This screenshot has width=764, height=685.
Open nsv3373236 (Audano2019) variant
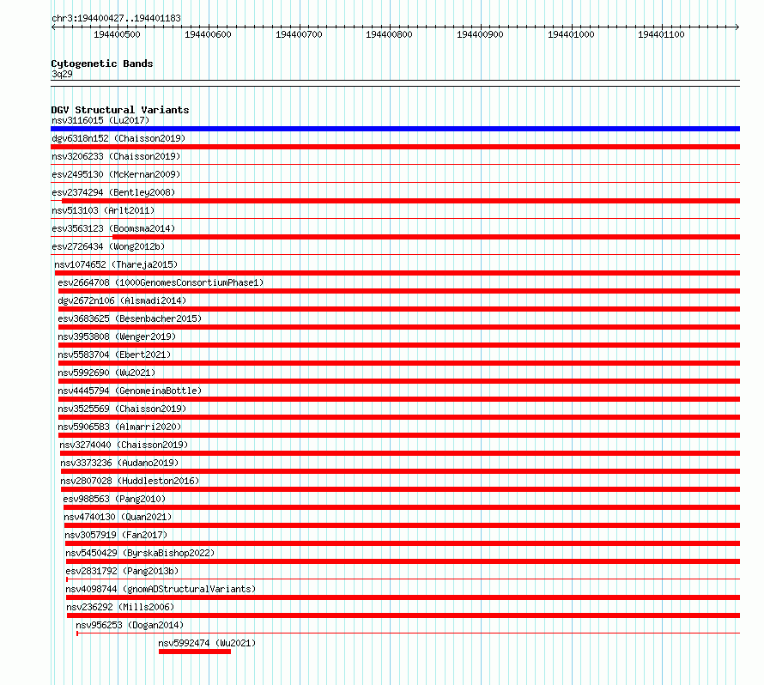(119, 463)
